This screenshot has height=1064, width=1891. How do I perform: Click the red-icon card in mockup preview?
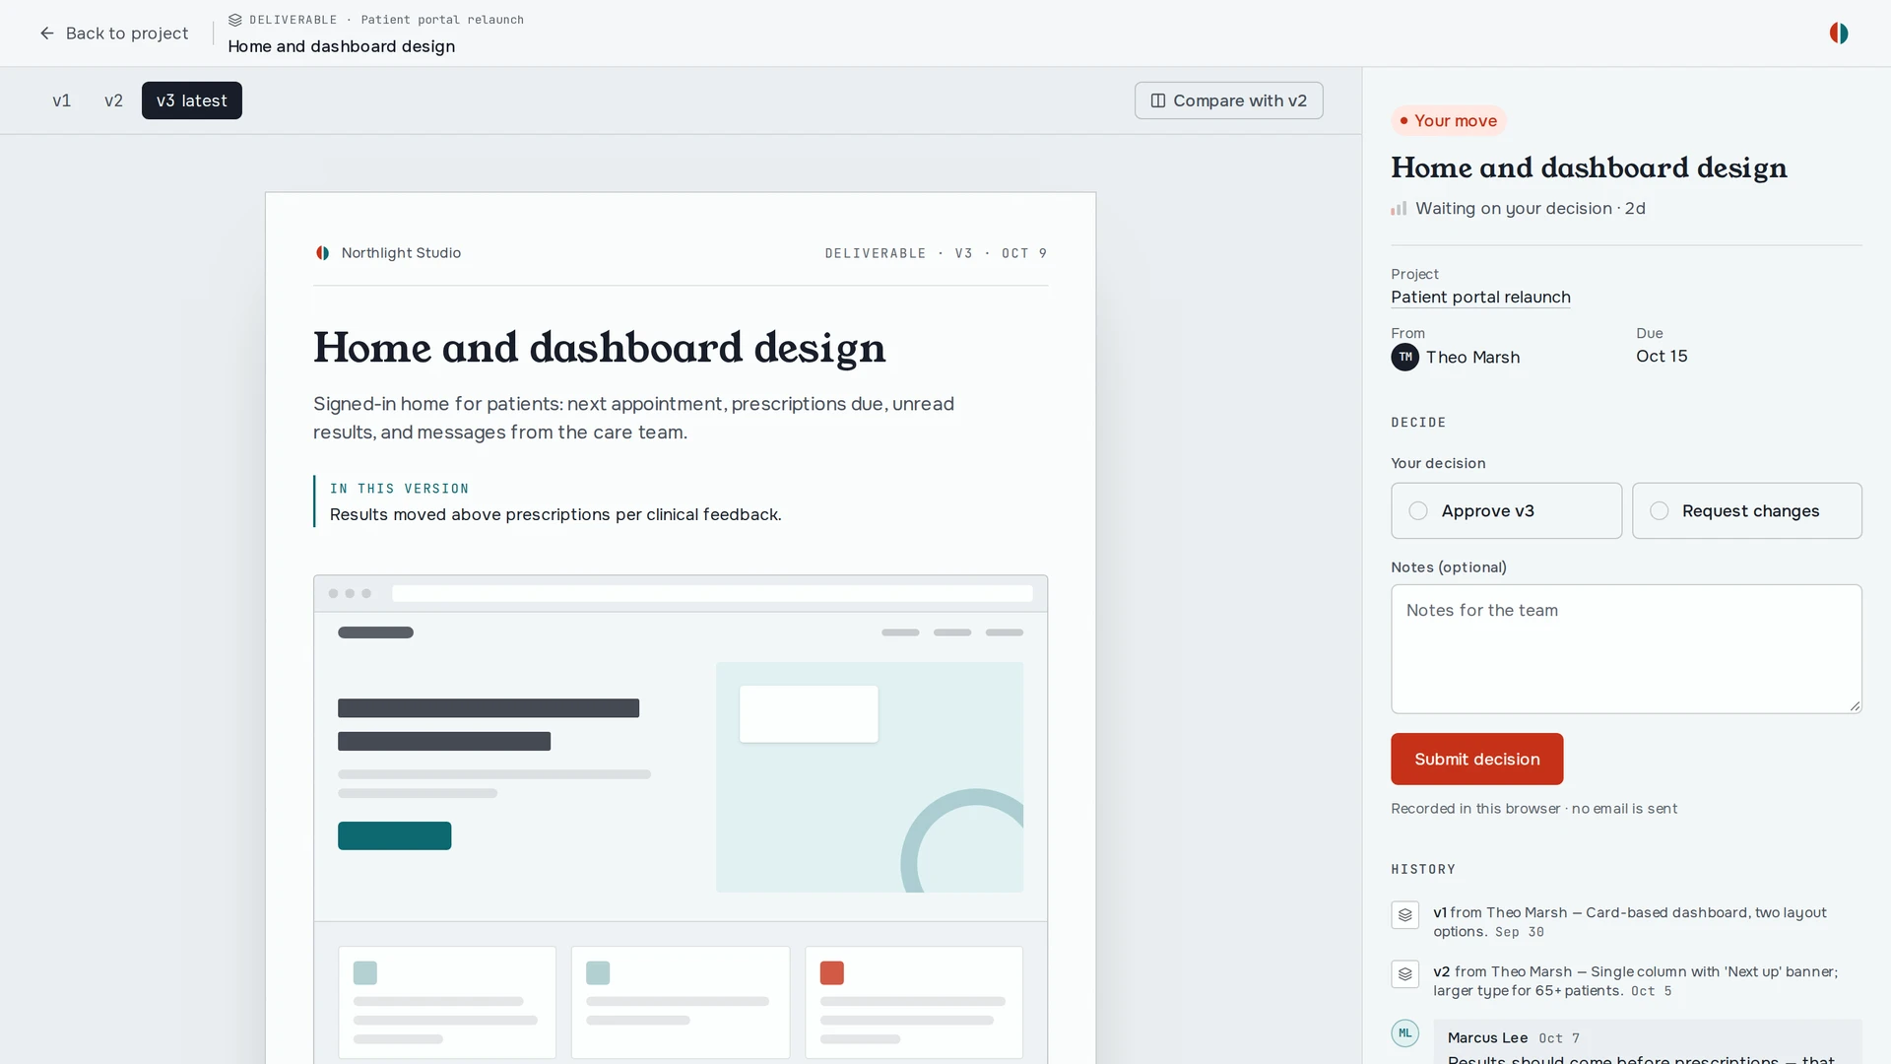pyautogui.click(x=914, y=1002)
